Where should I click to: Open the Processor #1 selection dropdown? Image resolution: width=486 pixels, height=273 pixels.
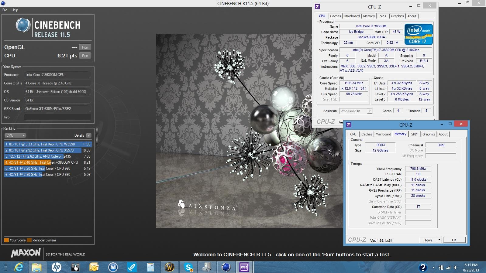pos(356,111)
